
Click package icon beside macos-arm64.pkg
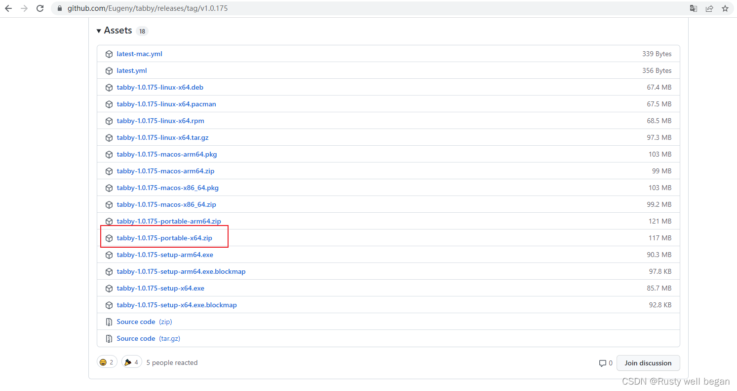[109, 154]
